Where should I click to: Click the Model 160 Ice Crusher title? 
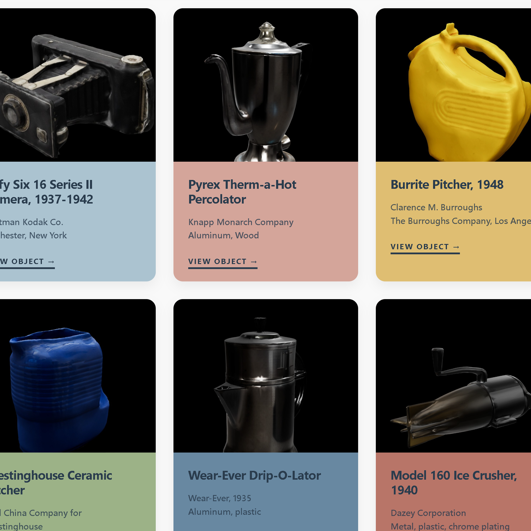pyautogui.click(x=454, y=483)
